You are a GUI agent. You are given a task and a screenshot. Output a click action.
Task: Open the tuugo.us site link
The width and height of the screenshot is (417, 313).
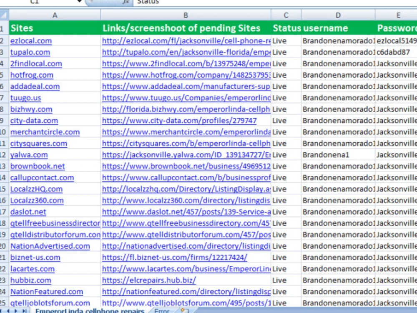[x=26, y=98]
